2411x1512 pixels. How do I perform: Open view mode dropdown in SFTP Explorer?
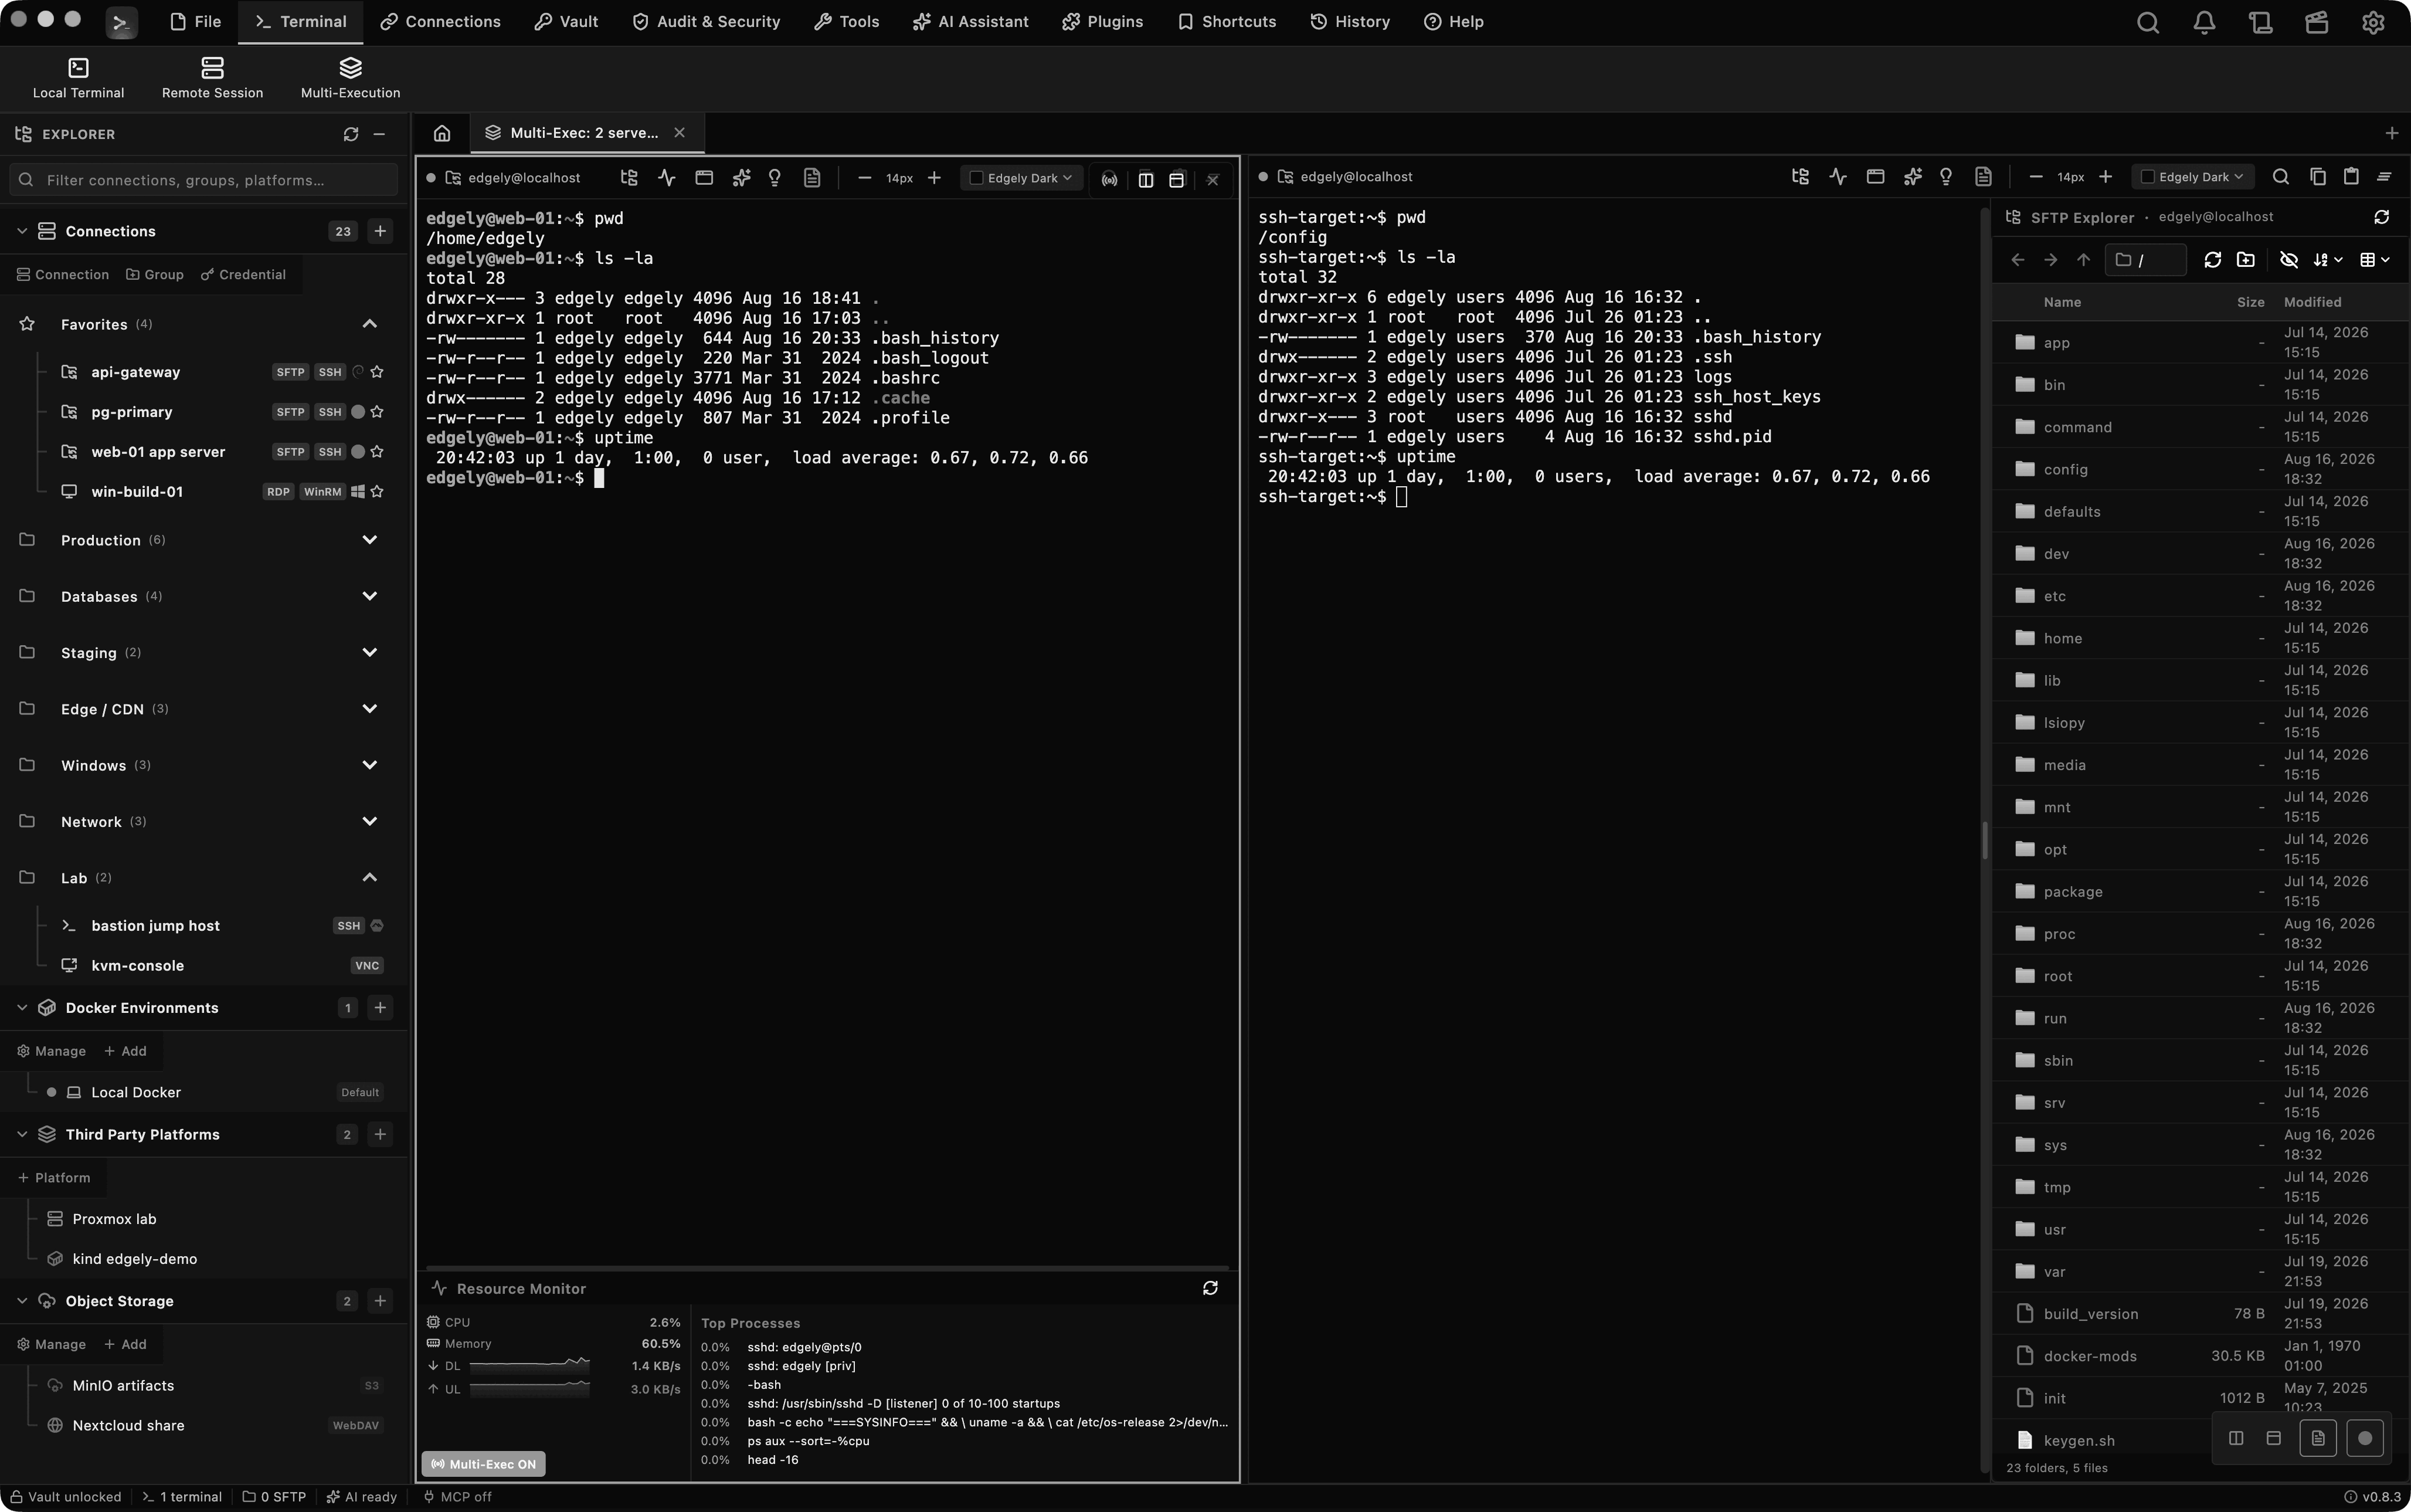(2375, 260)
